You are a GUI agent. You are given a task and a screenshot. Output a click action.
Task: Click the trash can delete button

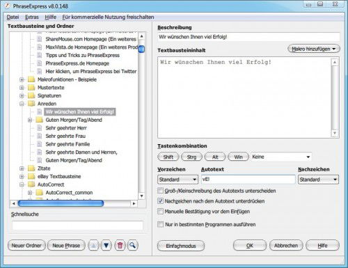point(120,245)
